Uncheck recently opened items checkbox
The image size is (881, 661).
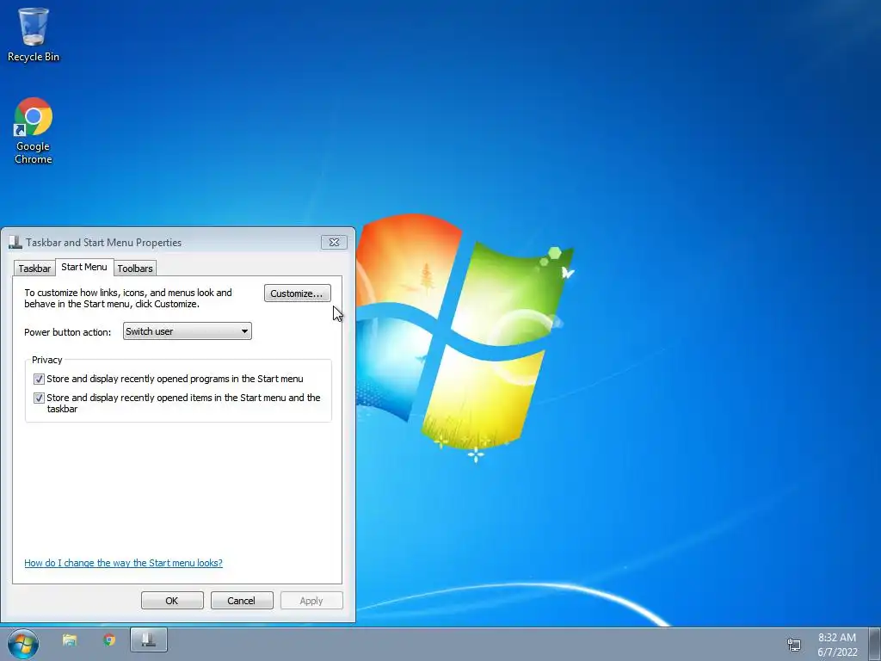(x=39, y=398)
